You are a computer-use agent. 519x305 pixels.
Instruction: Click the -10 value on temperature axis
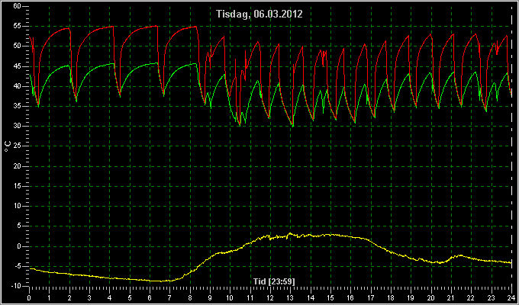click(16, 286)
